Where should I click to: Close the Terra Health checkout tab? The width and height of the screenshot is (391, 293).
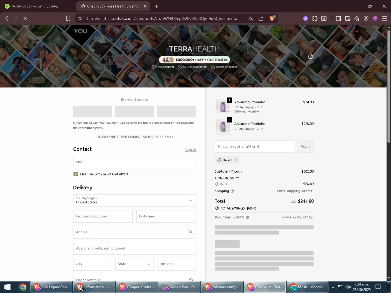tap(145, 6)
